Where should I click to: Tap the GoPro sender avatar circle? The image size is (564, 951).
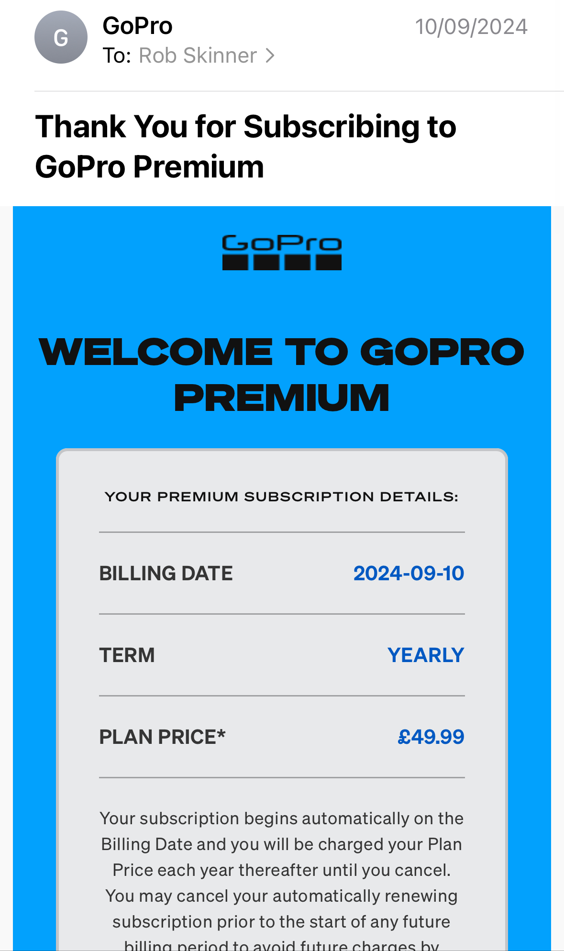[x=61, y=37]
